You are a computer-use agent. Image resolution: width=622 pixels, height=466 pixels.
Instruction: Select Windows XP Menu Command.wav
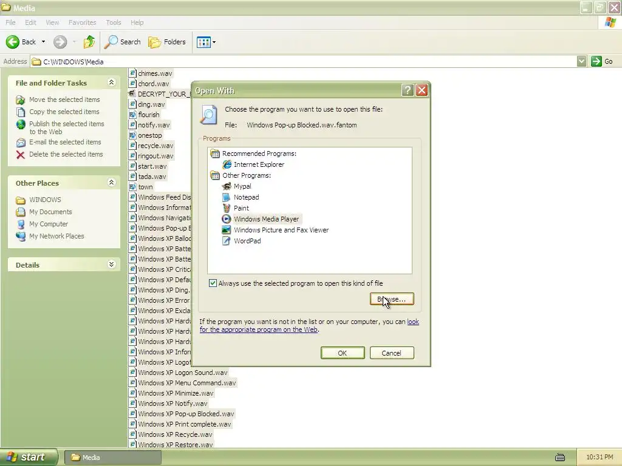(x=182, y=383)
